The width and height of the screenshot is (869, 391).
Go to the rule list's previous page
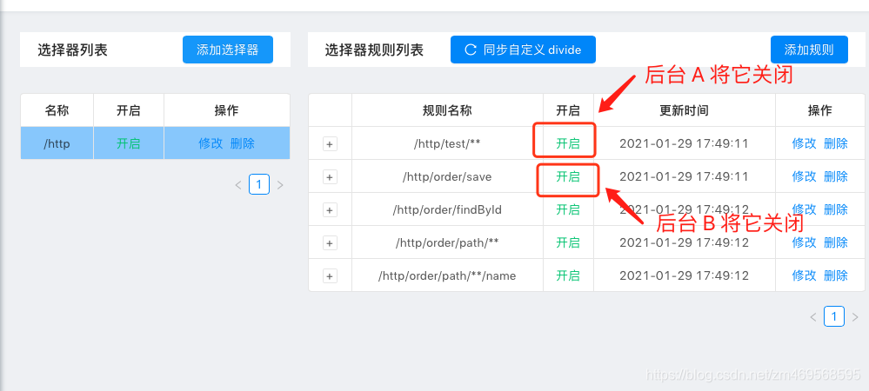(813, 317)
